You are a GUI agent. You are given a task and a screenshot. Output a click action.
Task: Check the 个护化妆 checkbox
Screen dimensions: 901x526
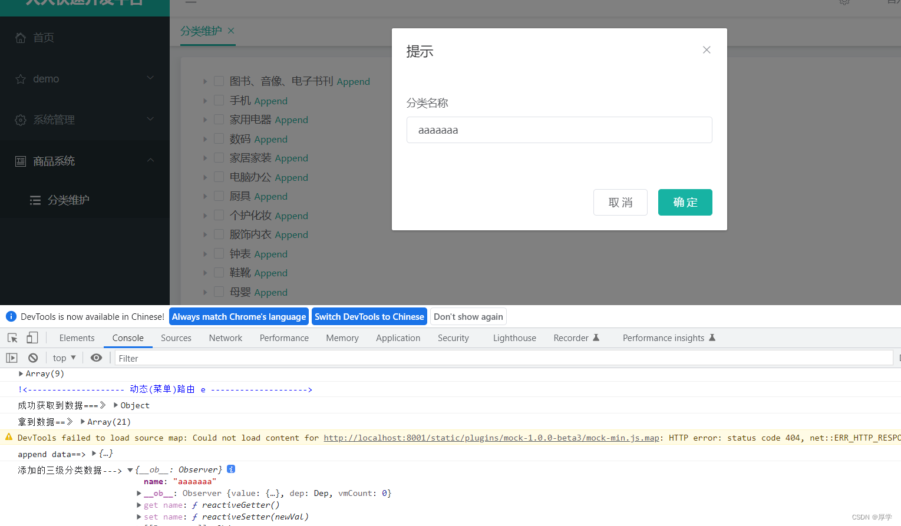[219, 215]
